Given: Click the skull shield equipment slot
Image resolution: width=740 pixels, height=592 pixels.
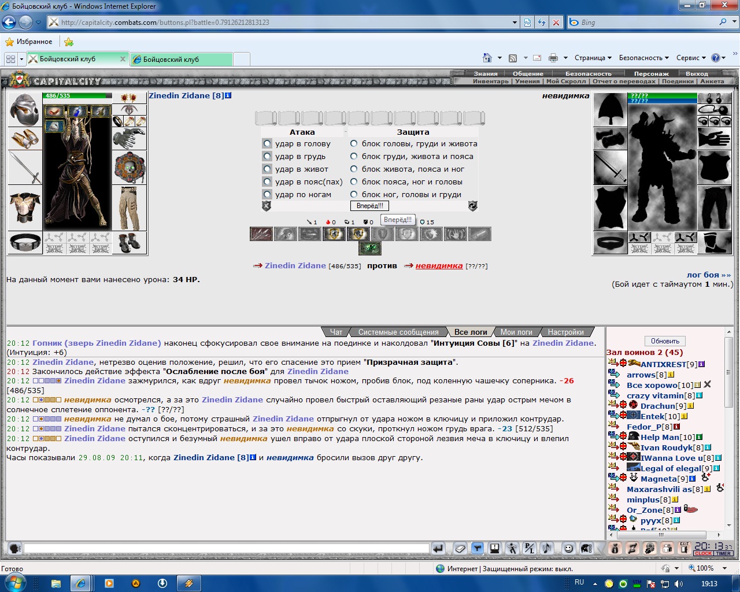Looking at the screenshot, I should 129,168.
